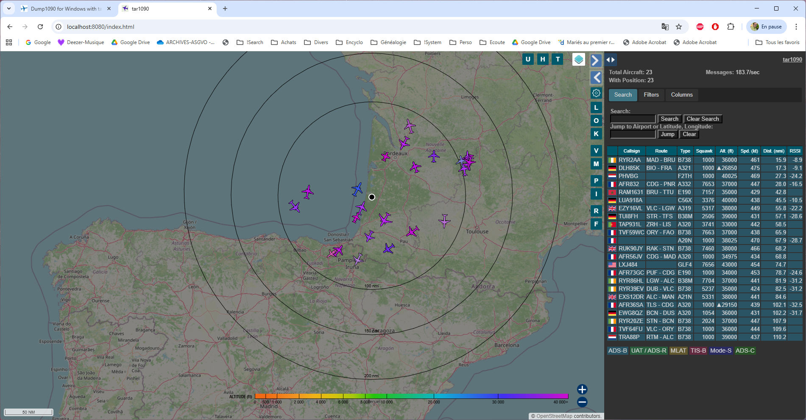This screenshot has width=806, height=420.
Task: Open Adblock Plus extension icon
Action: (700, 27)
